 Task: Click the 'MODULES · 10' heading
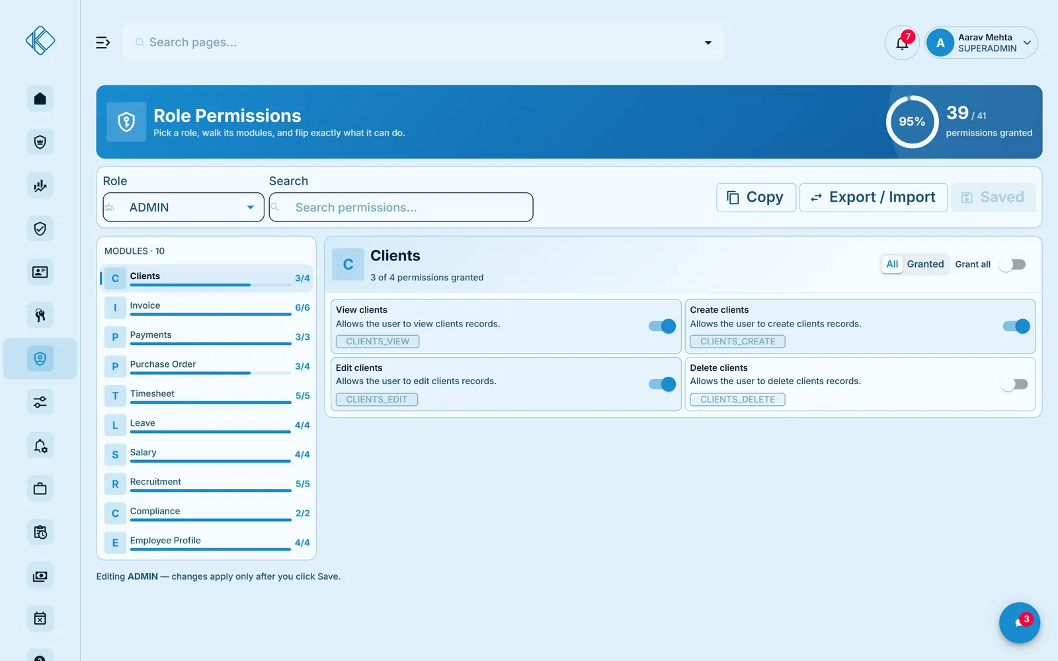point(134,251)
